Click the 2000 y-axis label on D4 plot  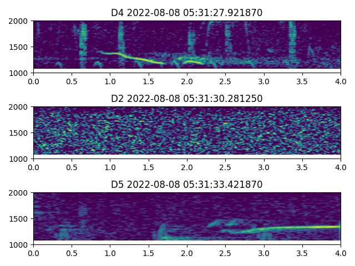(x=21, y=22)
